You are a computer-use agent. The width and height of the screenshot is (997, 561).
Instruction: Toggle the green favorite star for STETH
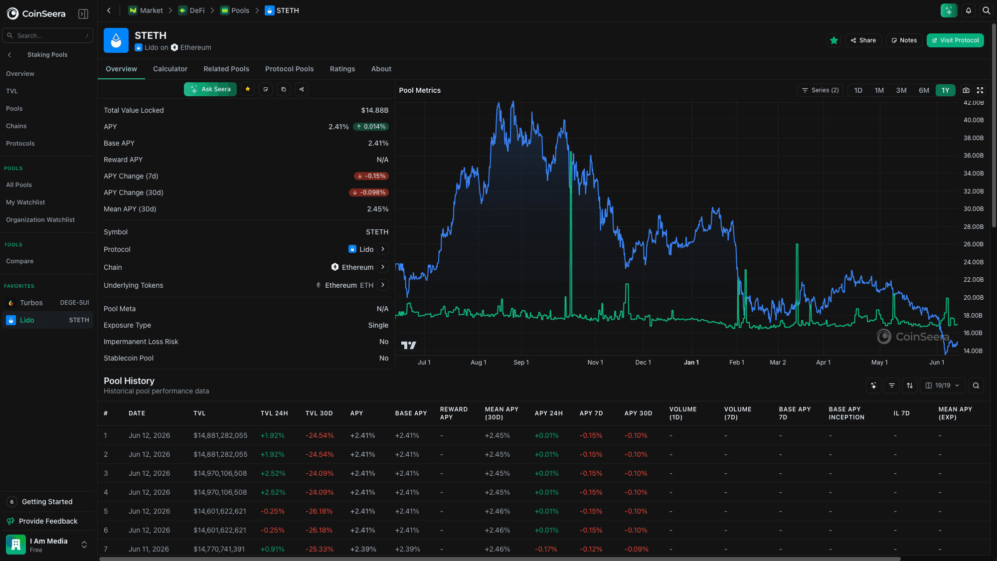click(x=834, y=40)
